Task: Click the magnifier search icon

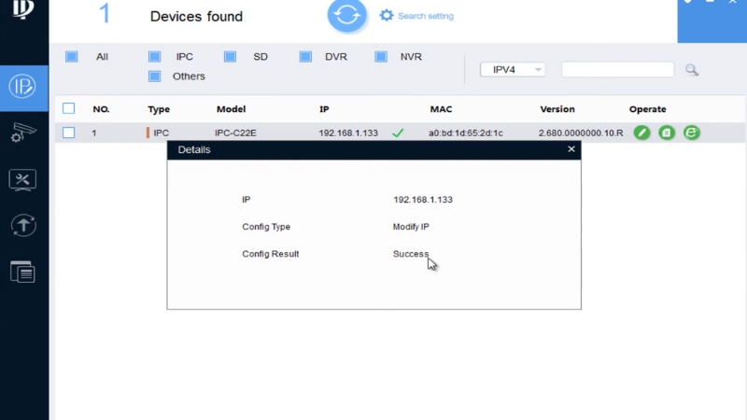Action: tap(692, 70)
